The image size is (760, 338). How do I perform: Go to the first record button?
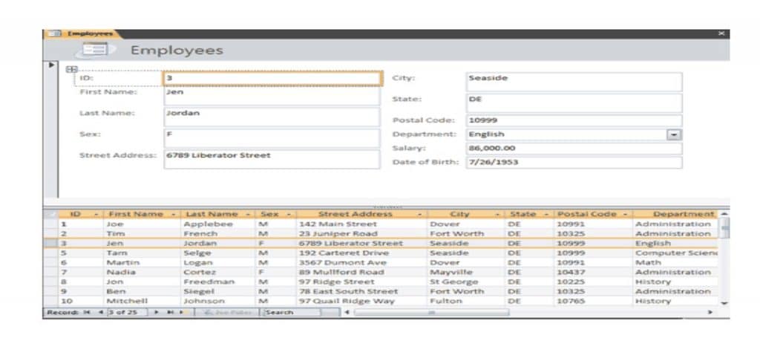coord(88,312)
